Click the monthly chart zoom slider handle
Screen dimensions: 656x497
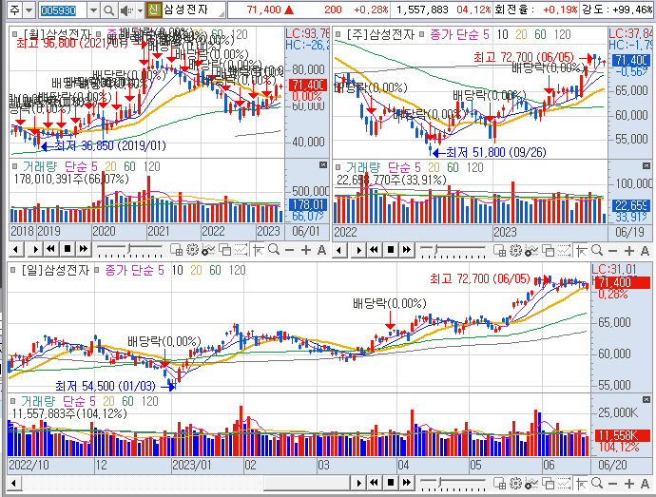click(x=129, y=249)
